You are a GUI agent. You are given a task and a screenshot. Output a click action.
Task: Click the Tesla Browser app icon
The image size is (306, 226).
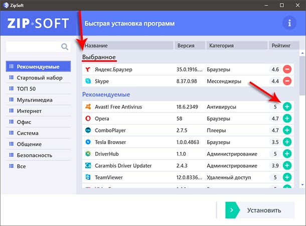pyautogui.click(x=88, y=142)
